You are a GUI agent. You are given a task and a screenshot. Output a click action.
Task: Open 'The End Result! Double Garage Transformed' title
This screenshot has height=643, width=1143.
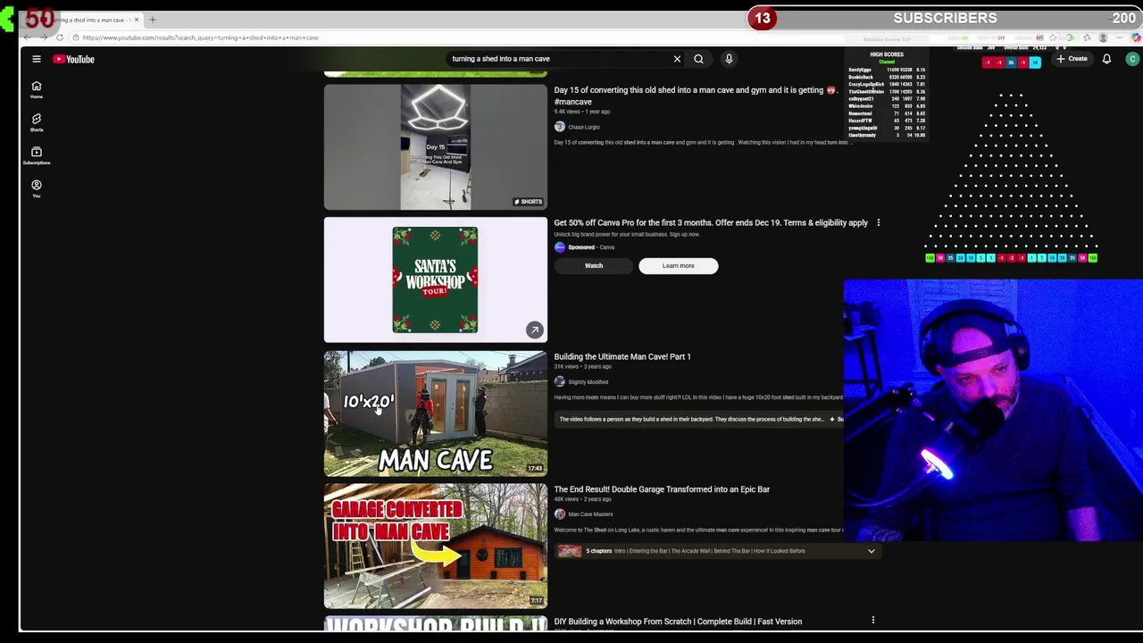(x=662, y=489)
